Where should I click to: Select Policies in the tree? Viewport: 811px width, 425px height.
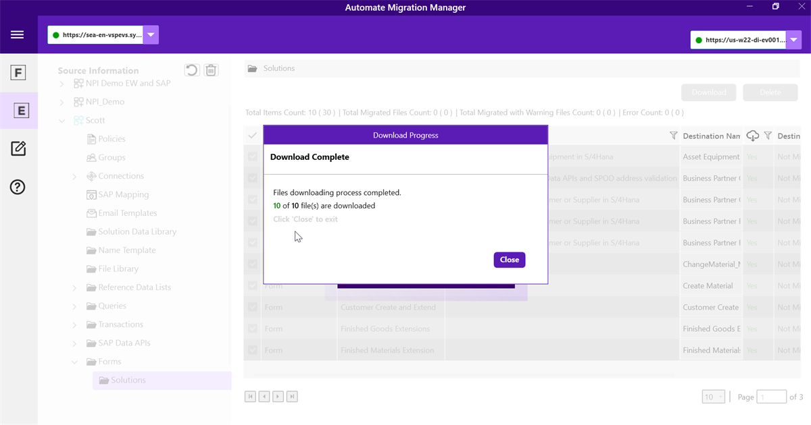click(x=112, y=139)
